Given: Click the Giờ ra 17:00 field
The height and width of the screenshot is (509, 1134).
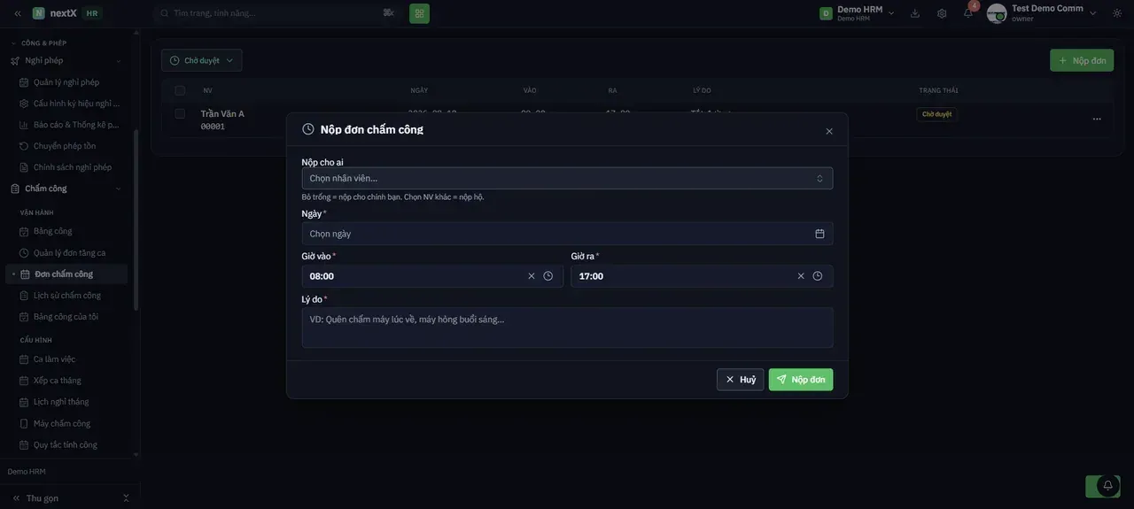Looking at the screenshot, I should [702, 276].
